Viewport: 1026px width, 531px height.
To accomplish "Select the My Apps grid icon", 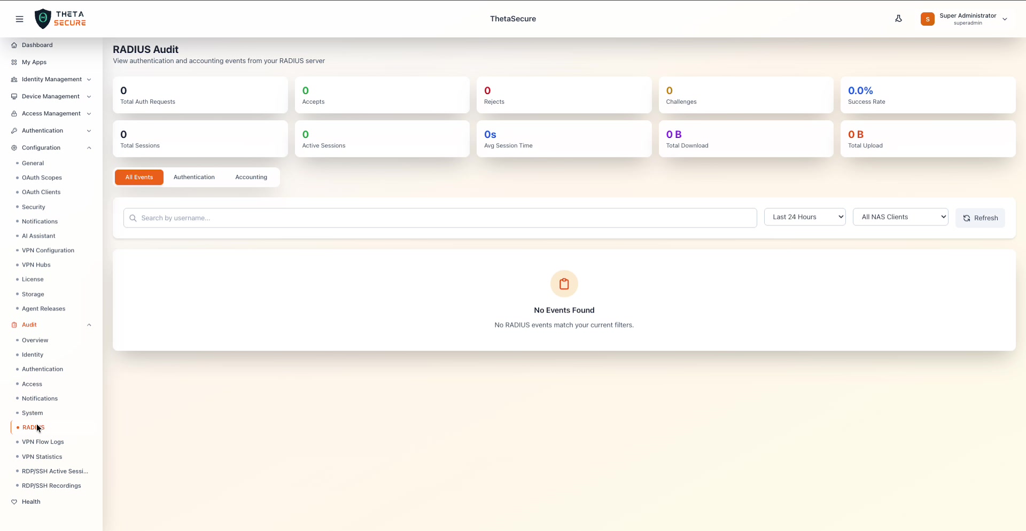I will (13, 62).
